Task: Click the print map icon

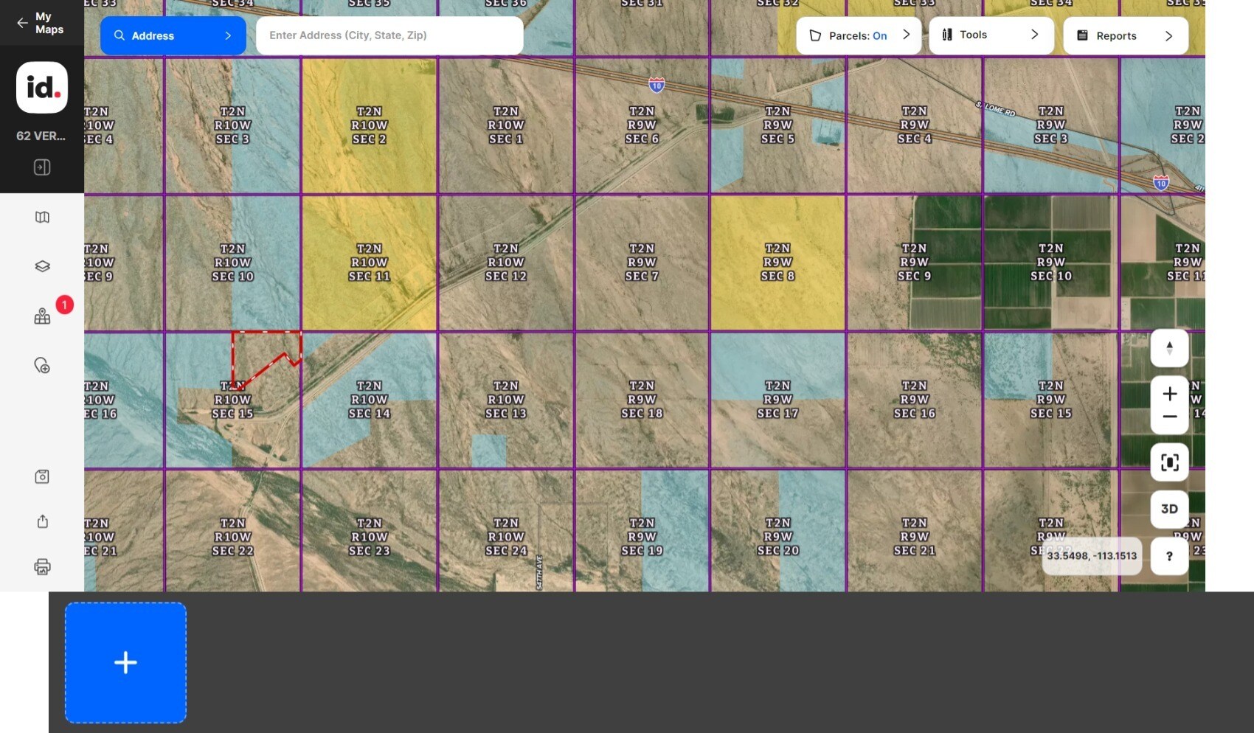Action: coord(42,566)
